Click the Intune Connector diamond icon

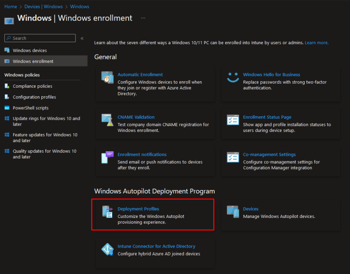107,249
